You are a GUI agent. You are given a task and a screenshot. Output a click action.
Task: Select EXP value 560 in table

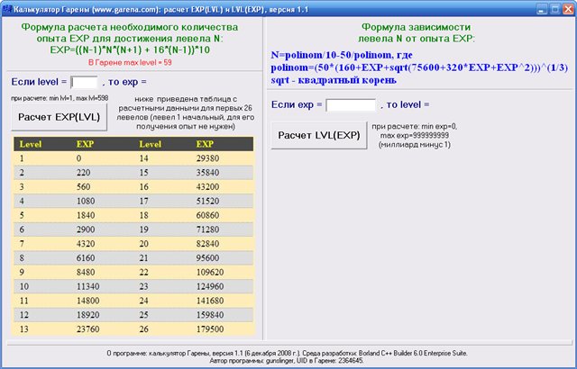[x=84, y=187]
